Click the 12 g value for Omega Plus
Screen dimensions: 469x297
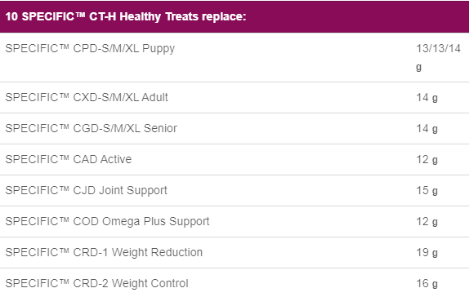(x=427, y=222)
